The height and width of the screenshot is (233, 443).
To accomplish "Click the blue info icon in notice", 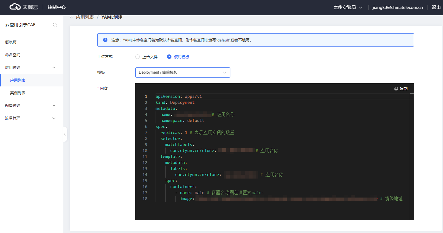I will coord(105,40).
